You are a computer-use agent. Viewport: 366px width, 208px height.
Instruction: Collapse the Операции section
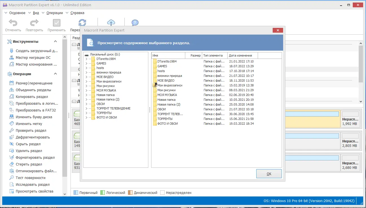click(x=55, y=74)
